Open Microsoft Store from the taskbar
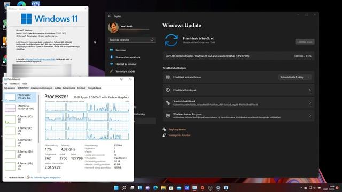This screenshot has height=192, width=342. 171,188
